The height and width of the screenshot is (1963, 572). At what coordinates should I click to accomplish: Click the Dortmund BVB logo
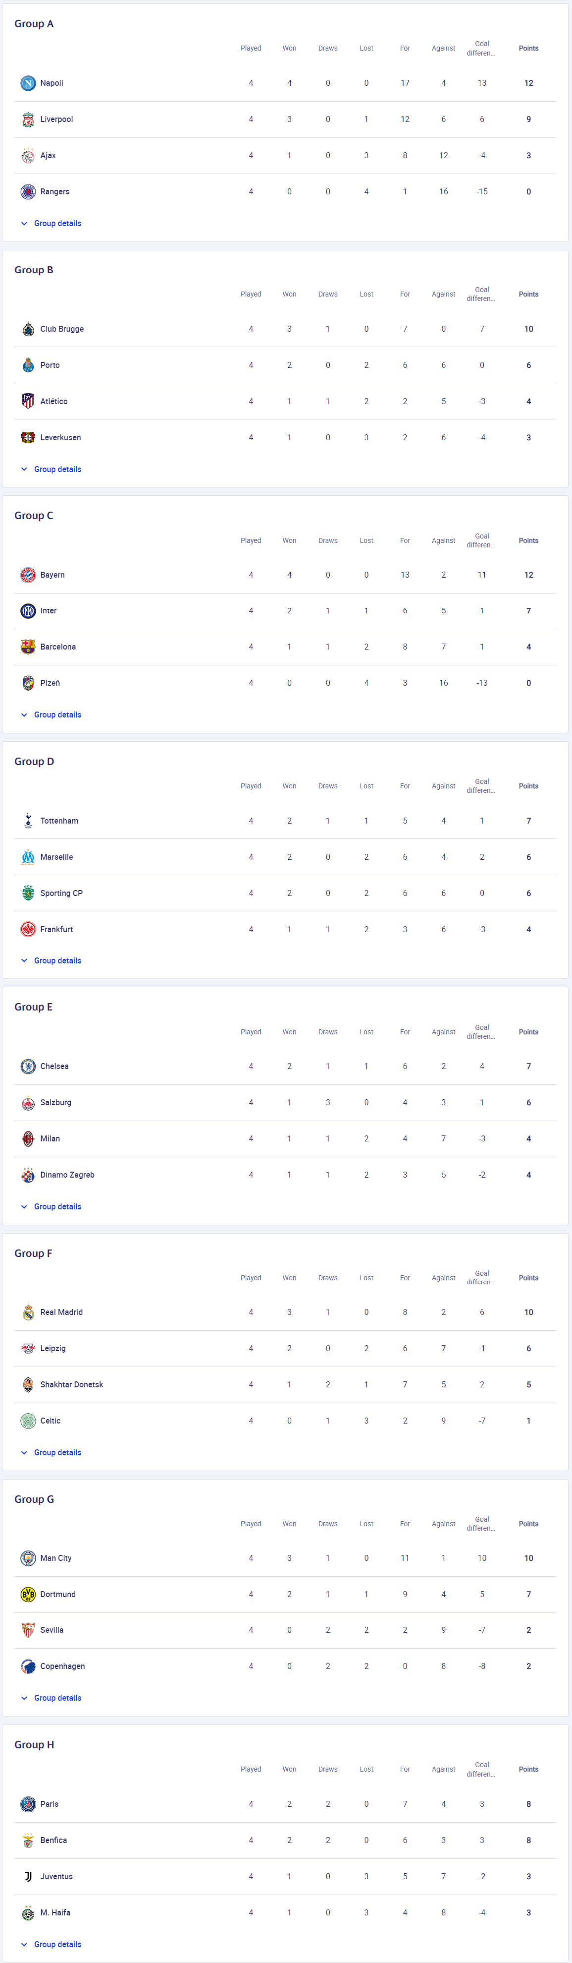[x=28, y=1594]
